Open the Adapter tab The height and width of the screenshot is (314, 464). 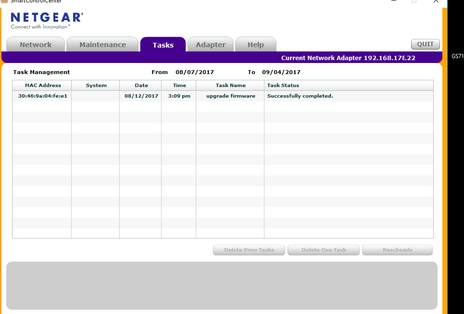[x=211, y=44]
